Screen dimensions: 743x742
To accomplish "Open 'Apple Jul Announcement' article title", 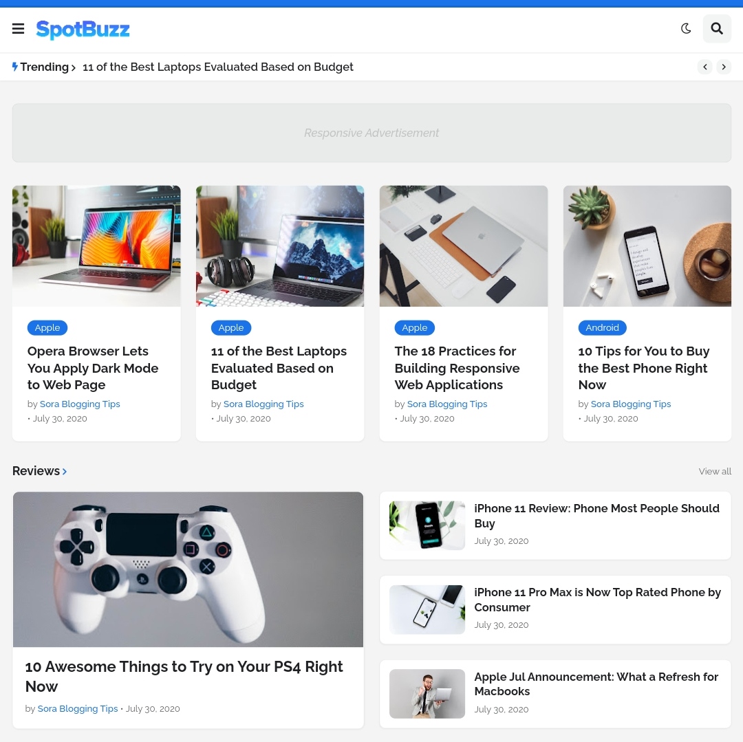I will coord(596,684).
